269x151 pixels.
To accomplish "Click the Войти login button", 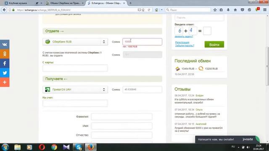I will coord(214,44).
